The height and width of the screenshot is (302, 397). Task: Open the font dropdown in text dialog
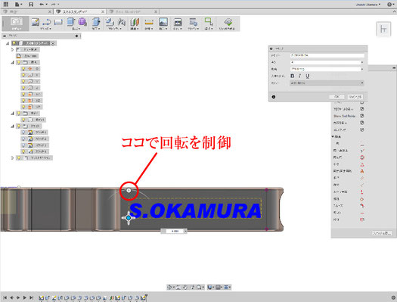(x=327, y=83)
